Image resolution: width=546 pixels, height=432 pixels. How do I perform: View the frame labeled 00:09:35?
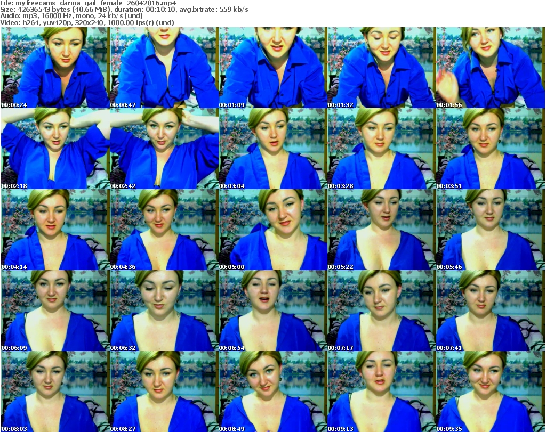point(491,392)
